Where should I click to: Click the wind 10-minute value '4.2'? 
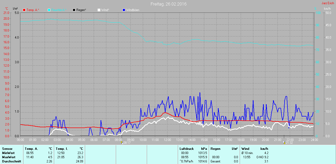point(266,153)
